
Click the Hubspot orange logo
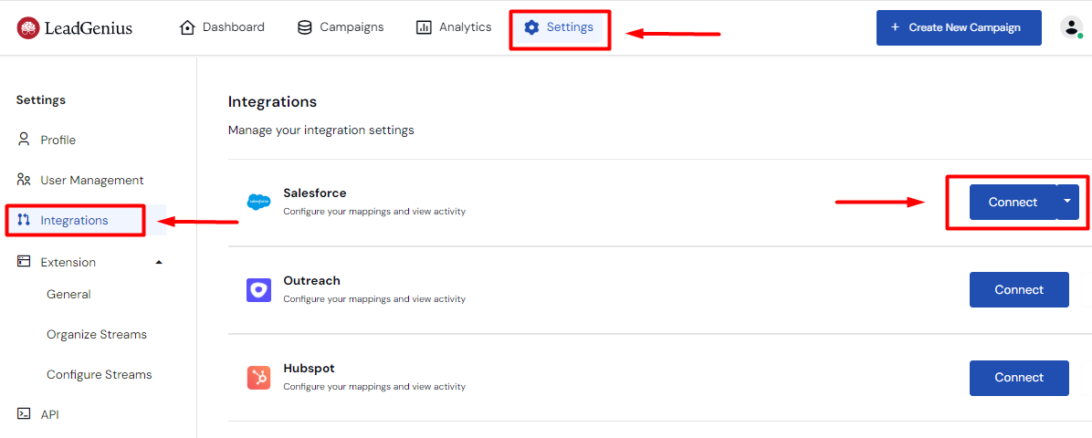tap(258, 378)
